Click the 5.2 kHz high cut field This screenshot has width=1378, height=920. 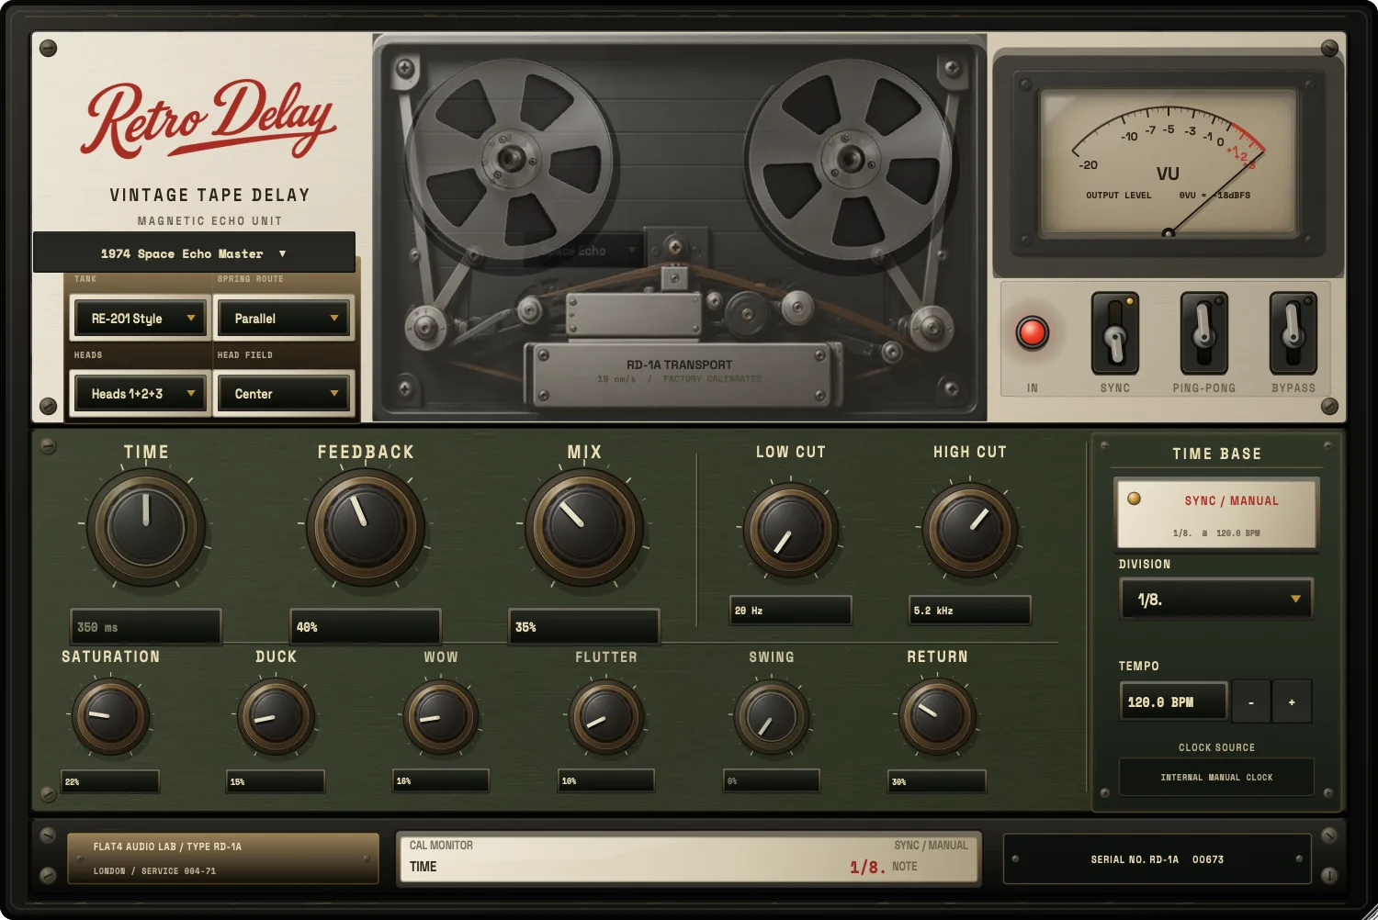click(970, 611)
